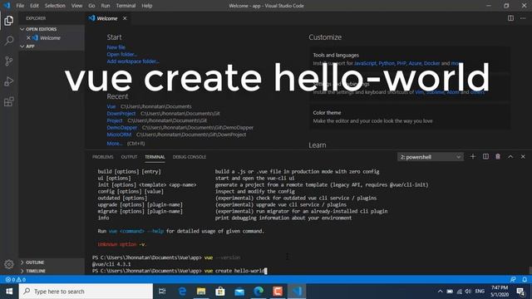Open the Extensions view
The height and width of the screenshot is (299, 532).
[x=9, y=101]
